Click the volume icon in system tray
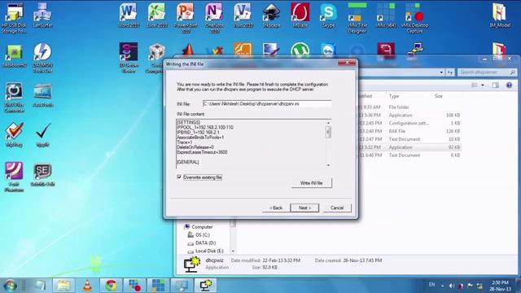521x293 pixels. click(x=452, y=286)
